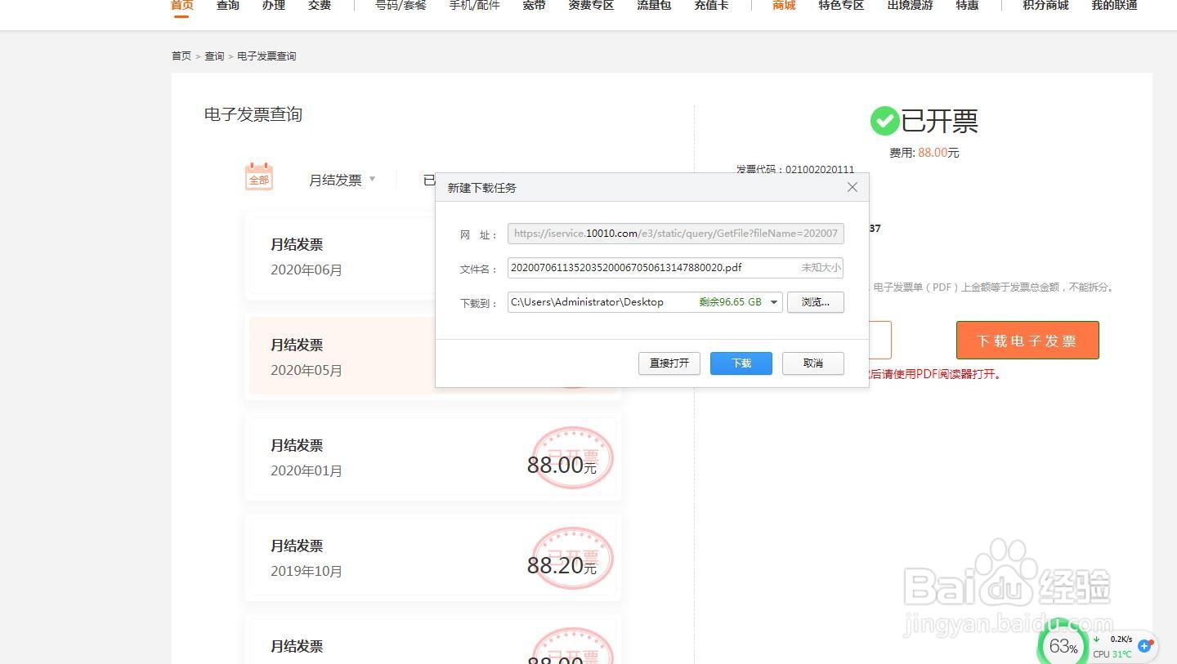Click the red seal on 2020年01月 invoice
Viewport: 1177px width, 664px height.
[x=571, y=457]
